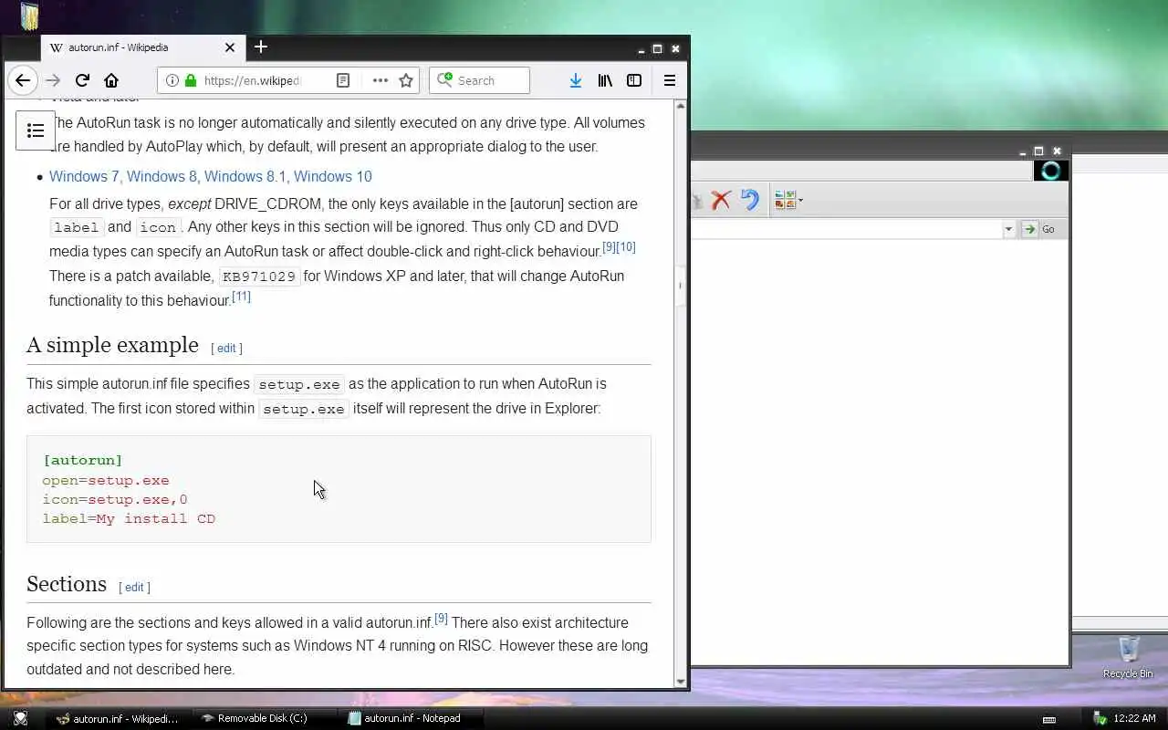Click the keyboard icon in the system tray
The image size is (1168, 730).
pos(1049,719)
